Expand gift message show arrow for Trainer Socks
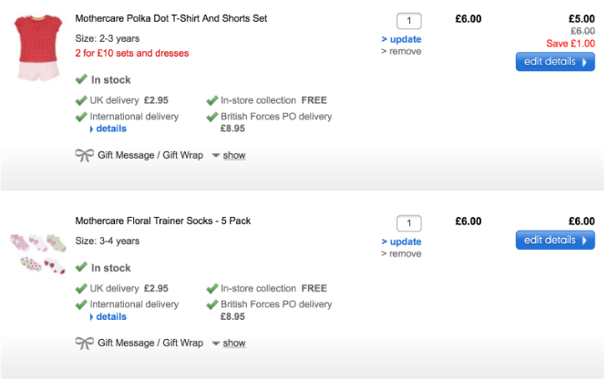608x381 pixels. tap(215, 344)
